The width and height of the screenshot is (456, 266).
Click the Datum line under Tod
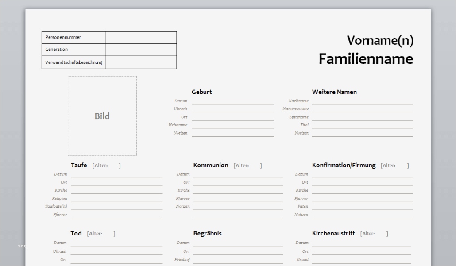tap(116, 243)
